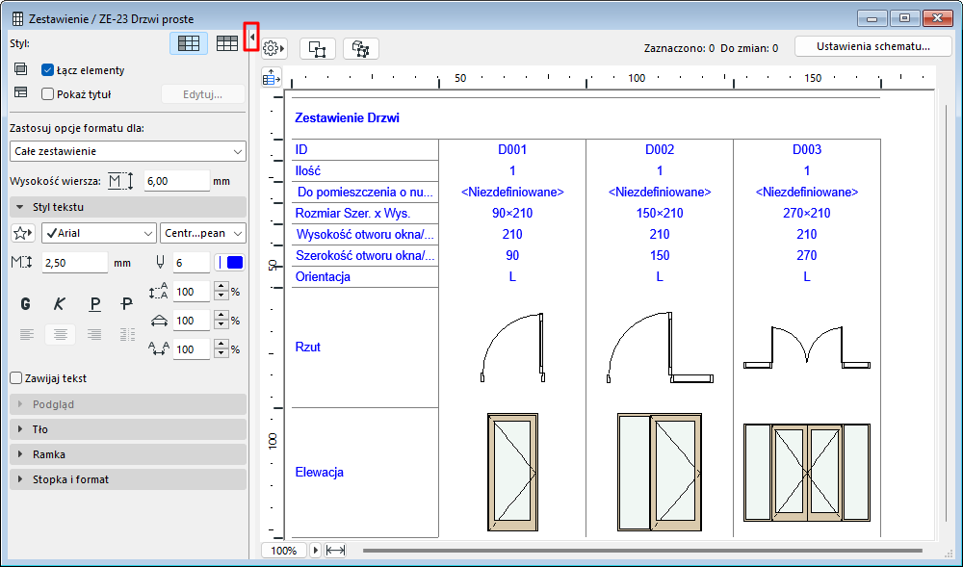This screenshot has height=567, width=963.
Task: Apply italic (K) text formatting
Action: [x=60, y=304]
